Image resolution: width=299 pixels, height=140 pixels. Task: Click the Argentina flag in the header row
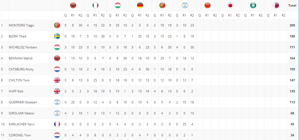pyautogui.click(x=185, y=6)
